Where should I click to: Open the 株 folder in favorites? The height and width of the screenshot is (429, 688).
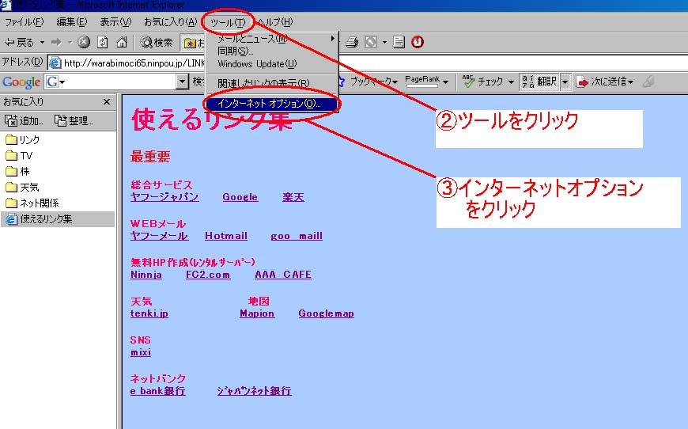[x=17, y=172]
